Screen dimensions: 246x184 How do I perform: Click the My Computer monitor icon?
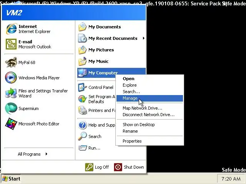pos(83,73)
